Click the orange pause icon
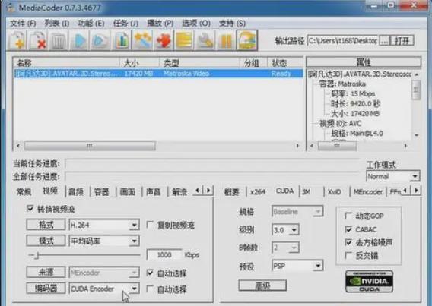 [x=225, y=41]
